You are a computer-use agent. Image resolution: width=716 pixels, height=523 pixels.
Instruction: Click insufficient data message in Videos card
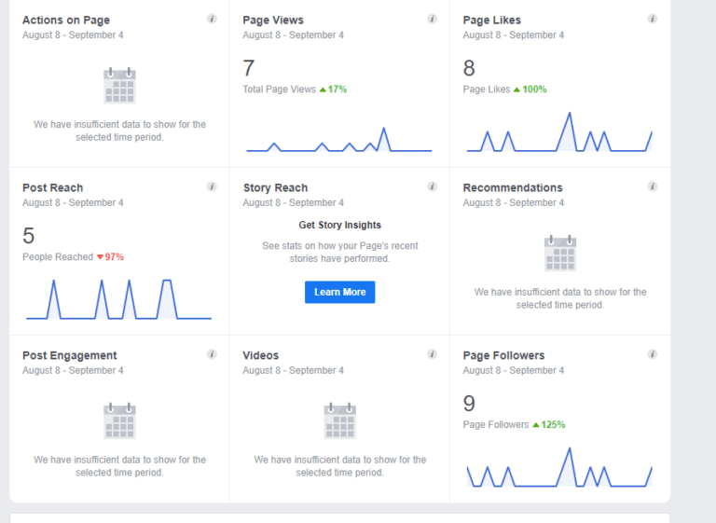[339, 466]
